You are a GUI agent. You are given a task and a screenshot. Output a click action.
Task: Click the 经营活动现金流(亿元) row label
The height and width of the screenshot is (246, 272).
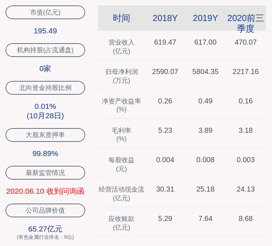(x=121, y=194)
